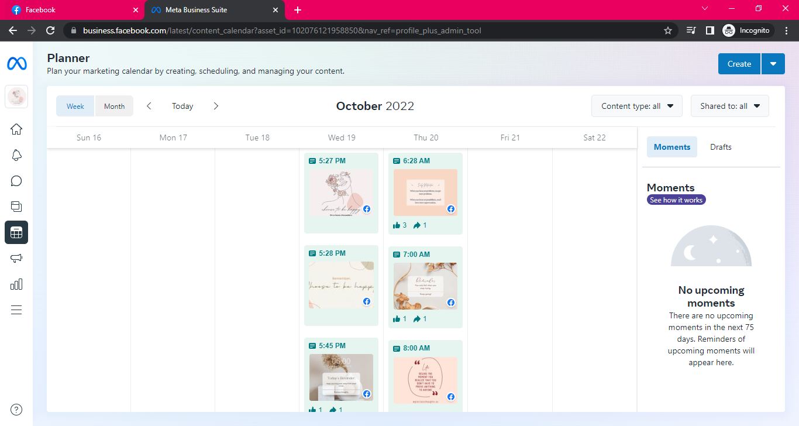The image size is (799, 426).
Task: Open All tools hamburger menu icon
Action: tap(16, 310)
